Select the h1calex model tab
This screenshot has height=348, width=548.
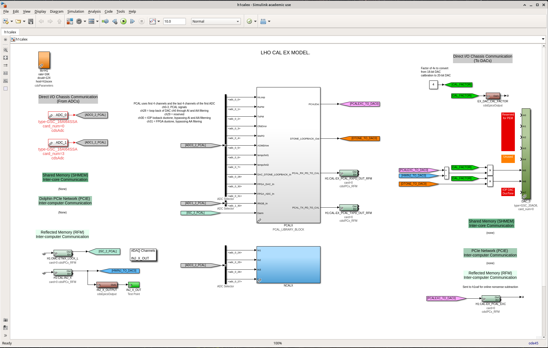[x=10, y=32]
